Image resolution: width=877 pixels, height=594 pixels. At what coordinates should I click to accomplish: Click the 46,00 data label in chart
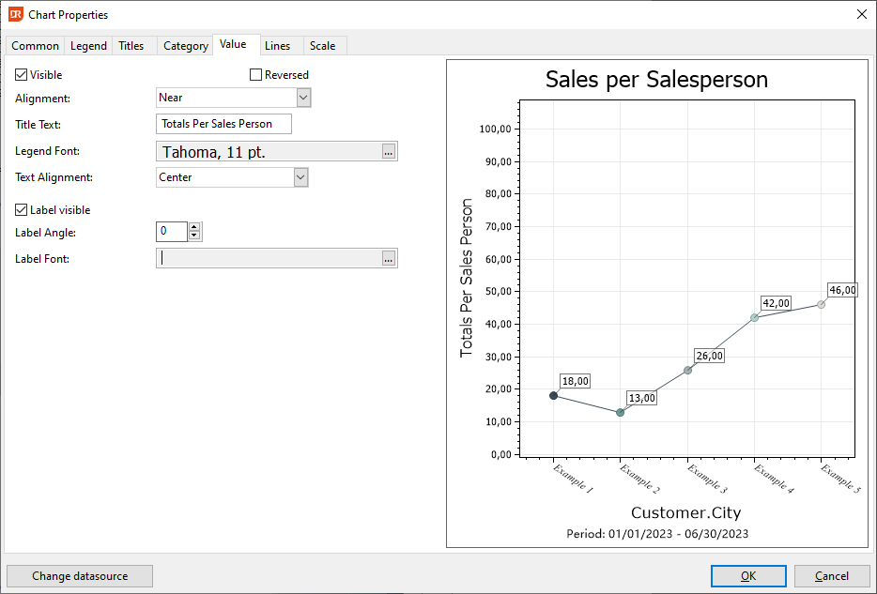pos(842,290)
